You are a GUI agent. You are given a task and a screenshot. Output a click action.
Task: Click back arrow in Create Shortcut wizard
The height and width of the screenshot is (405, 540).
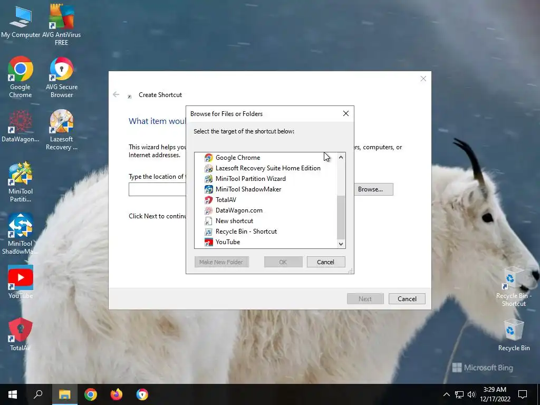point(116,94)
